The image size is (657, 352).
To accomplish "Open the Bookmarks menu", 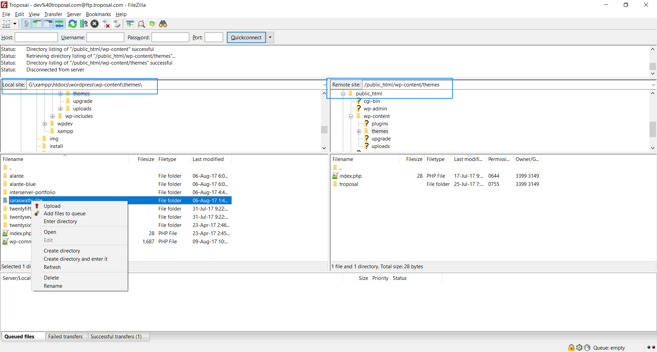I will [98, 14].
